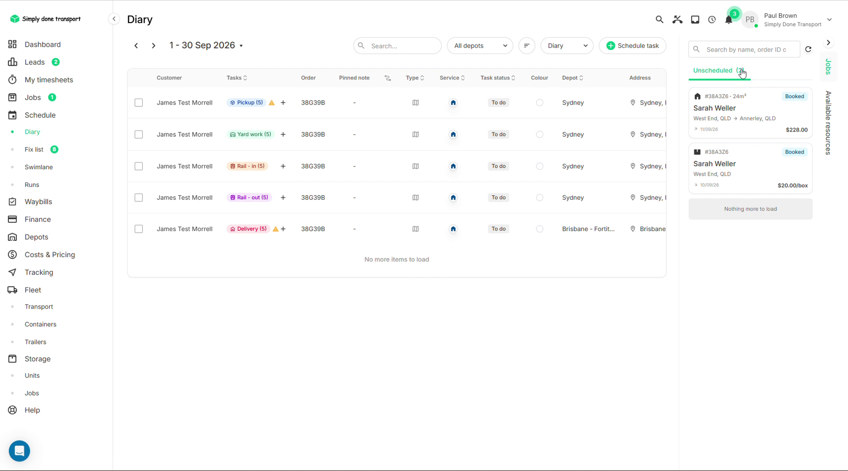Open the Diary view dropdown

[567, 46]
